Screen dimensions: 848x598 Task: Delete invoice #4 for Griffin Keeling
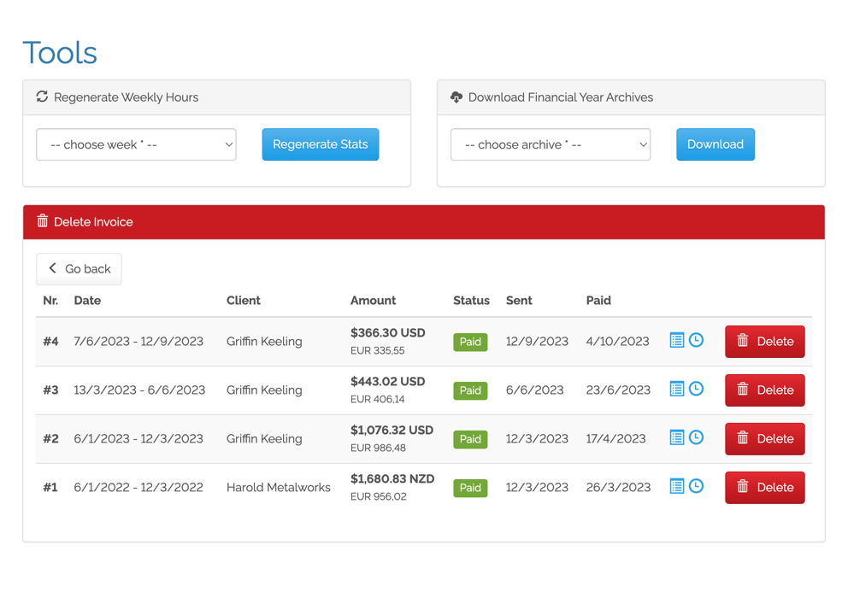[764, 341]
